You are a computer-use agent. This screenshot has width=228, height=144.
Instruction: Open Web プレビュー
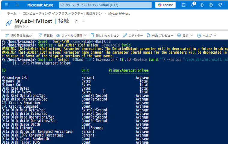point(160,35)
